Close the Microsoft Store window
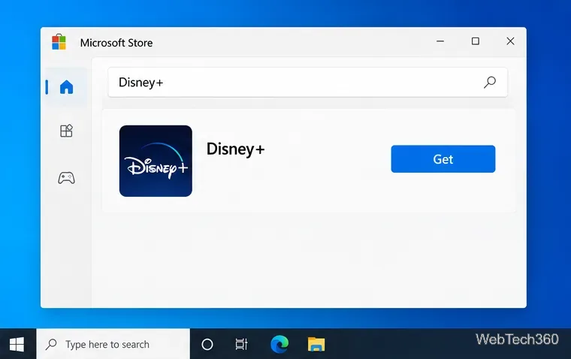571x359 pixels. [510, 41]
